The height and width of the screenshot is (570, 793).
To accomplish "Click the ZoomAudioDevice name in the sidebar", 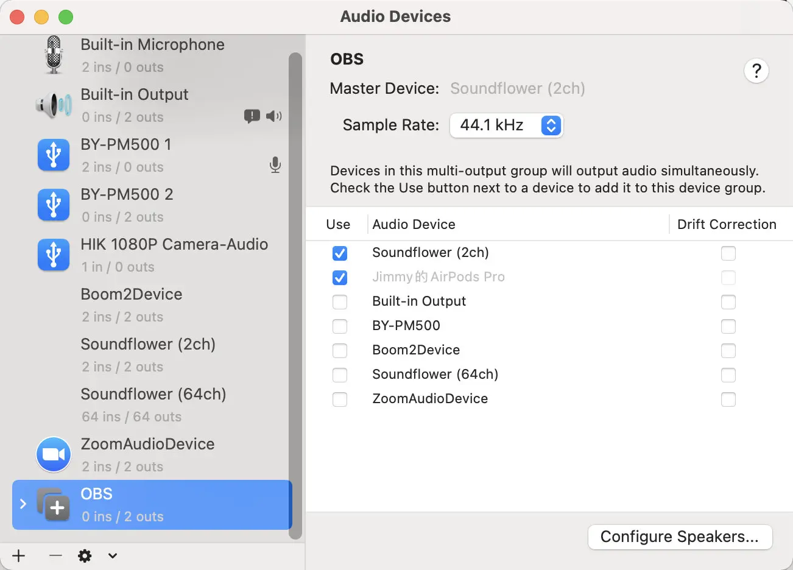I will [x=147, y=444].
